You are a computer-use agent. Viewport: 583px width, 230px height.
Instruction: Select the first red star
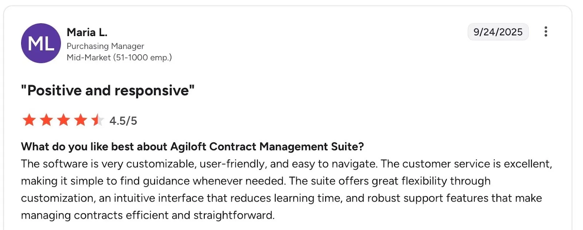(x=29, y=120)
